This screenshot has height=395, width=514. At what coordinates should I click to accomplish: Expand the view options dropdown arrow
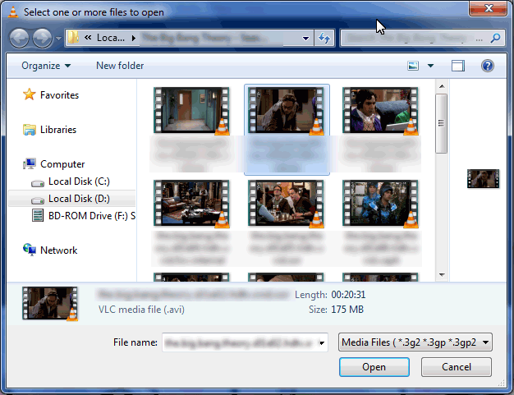click(x=430, y=66)
